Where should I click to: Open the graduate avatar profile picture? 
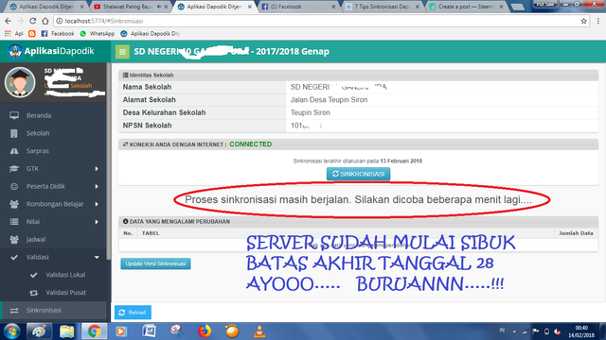(20, 82)
